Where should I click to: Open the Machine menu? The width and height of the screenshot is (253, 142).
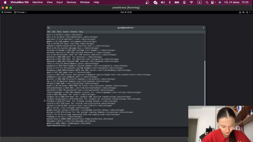(38, 2)
